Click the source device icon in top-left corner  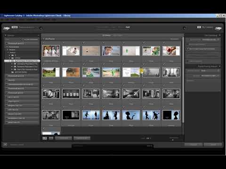click(x=7, y=29)
